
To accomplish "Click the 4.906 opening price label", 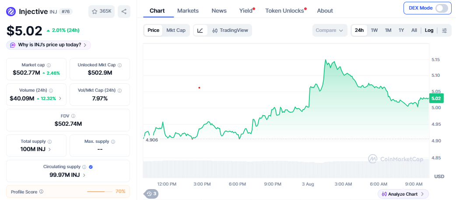I will coord(151,140).
